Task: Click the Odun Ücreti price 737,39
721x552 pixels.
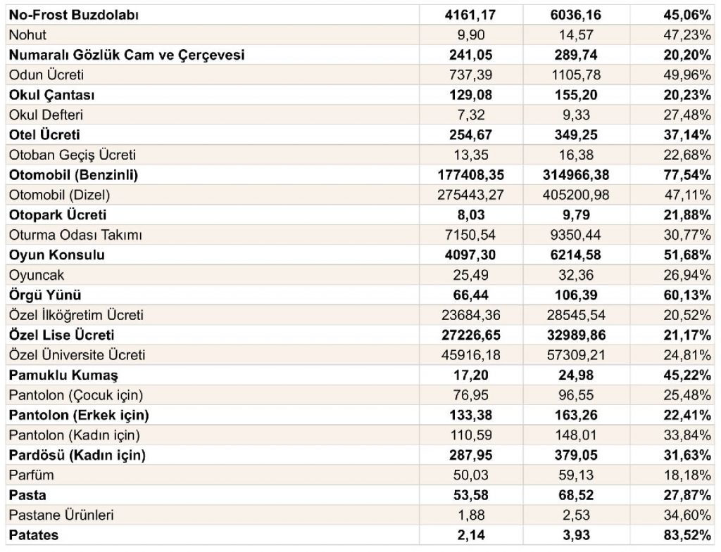Action: pyautogui.click(x=471, y=75)
